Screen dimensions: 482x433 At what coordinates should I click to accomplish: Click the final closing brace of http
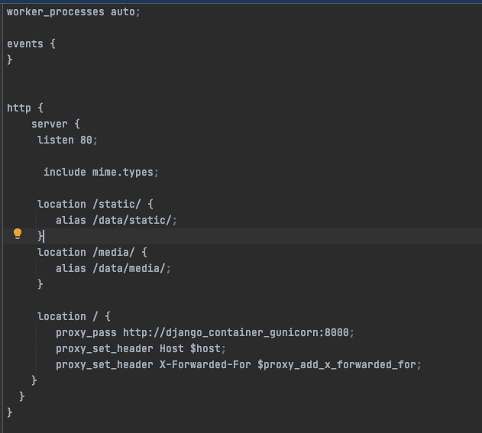point(10,412)
